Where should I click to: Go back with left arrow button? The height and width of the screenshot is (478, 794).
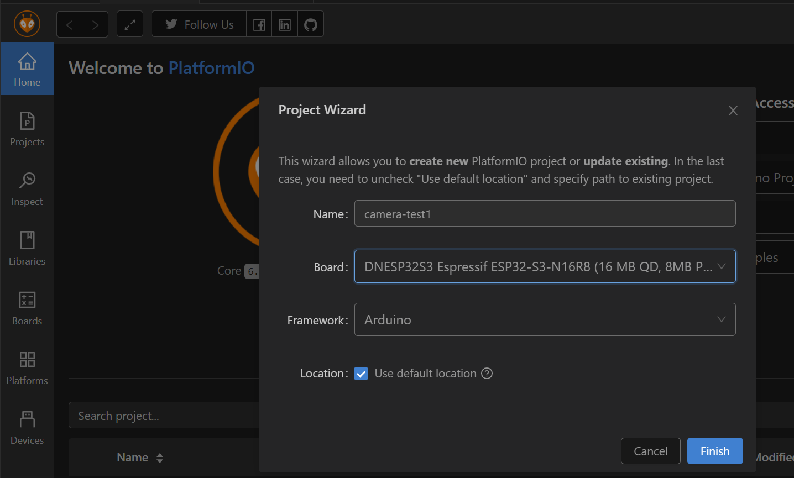click(x=69, y=24)
